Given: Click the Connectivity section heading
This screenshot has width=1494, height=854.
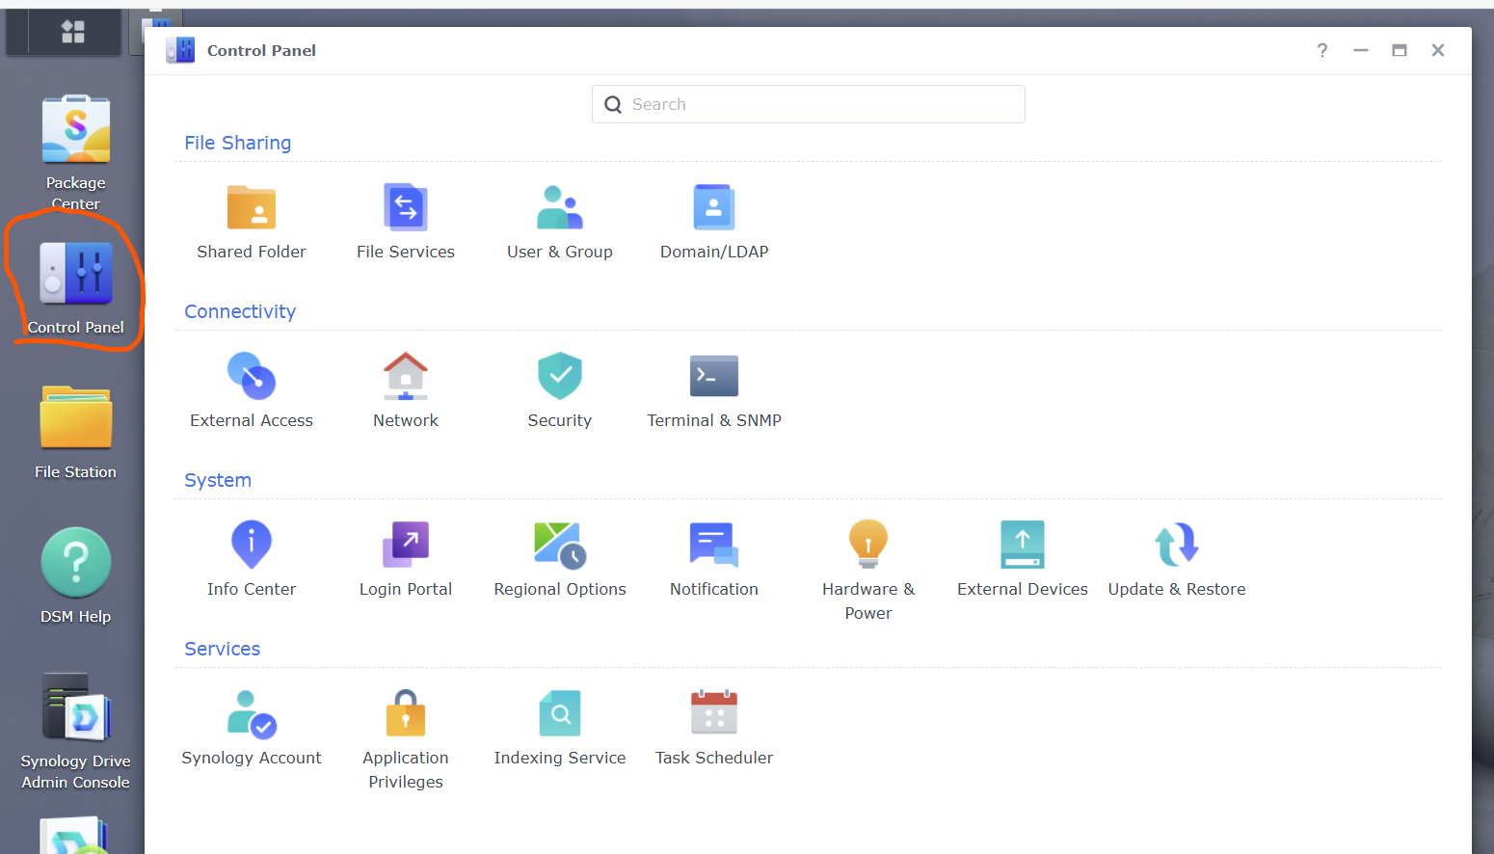Looking at the screenshot, I should (240, 311).
